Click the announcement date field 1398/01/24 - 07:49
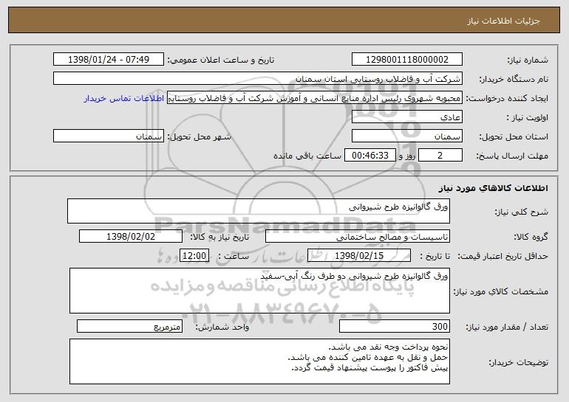This screenshot has height=402, width=569. 109,60
